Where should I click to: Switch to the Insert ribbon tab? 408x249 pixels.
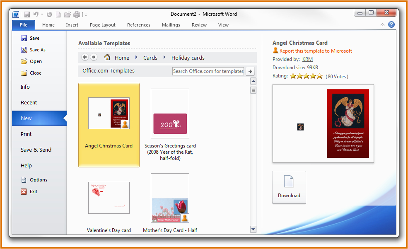[72, 25]
